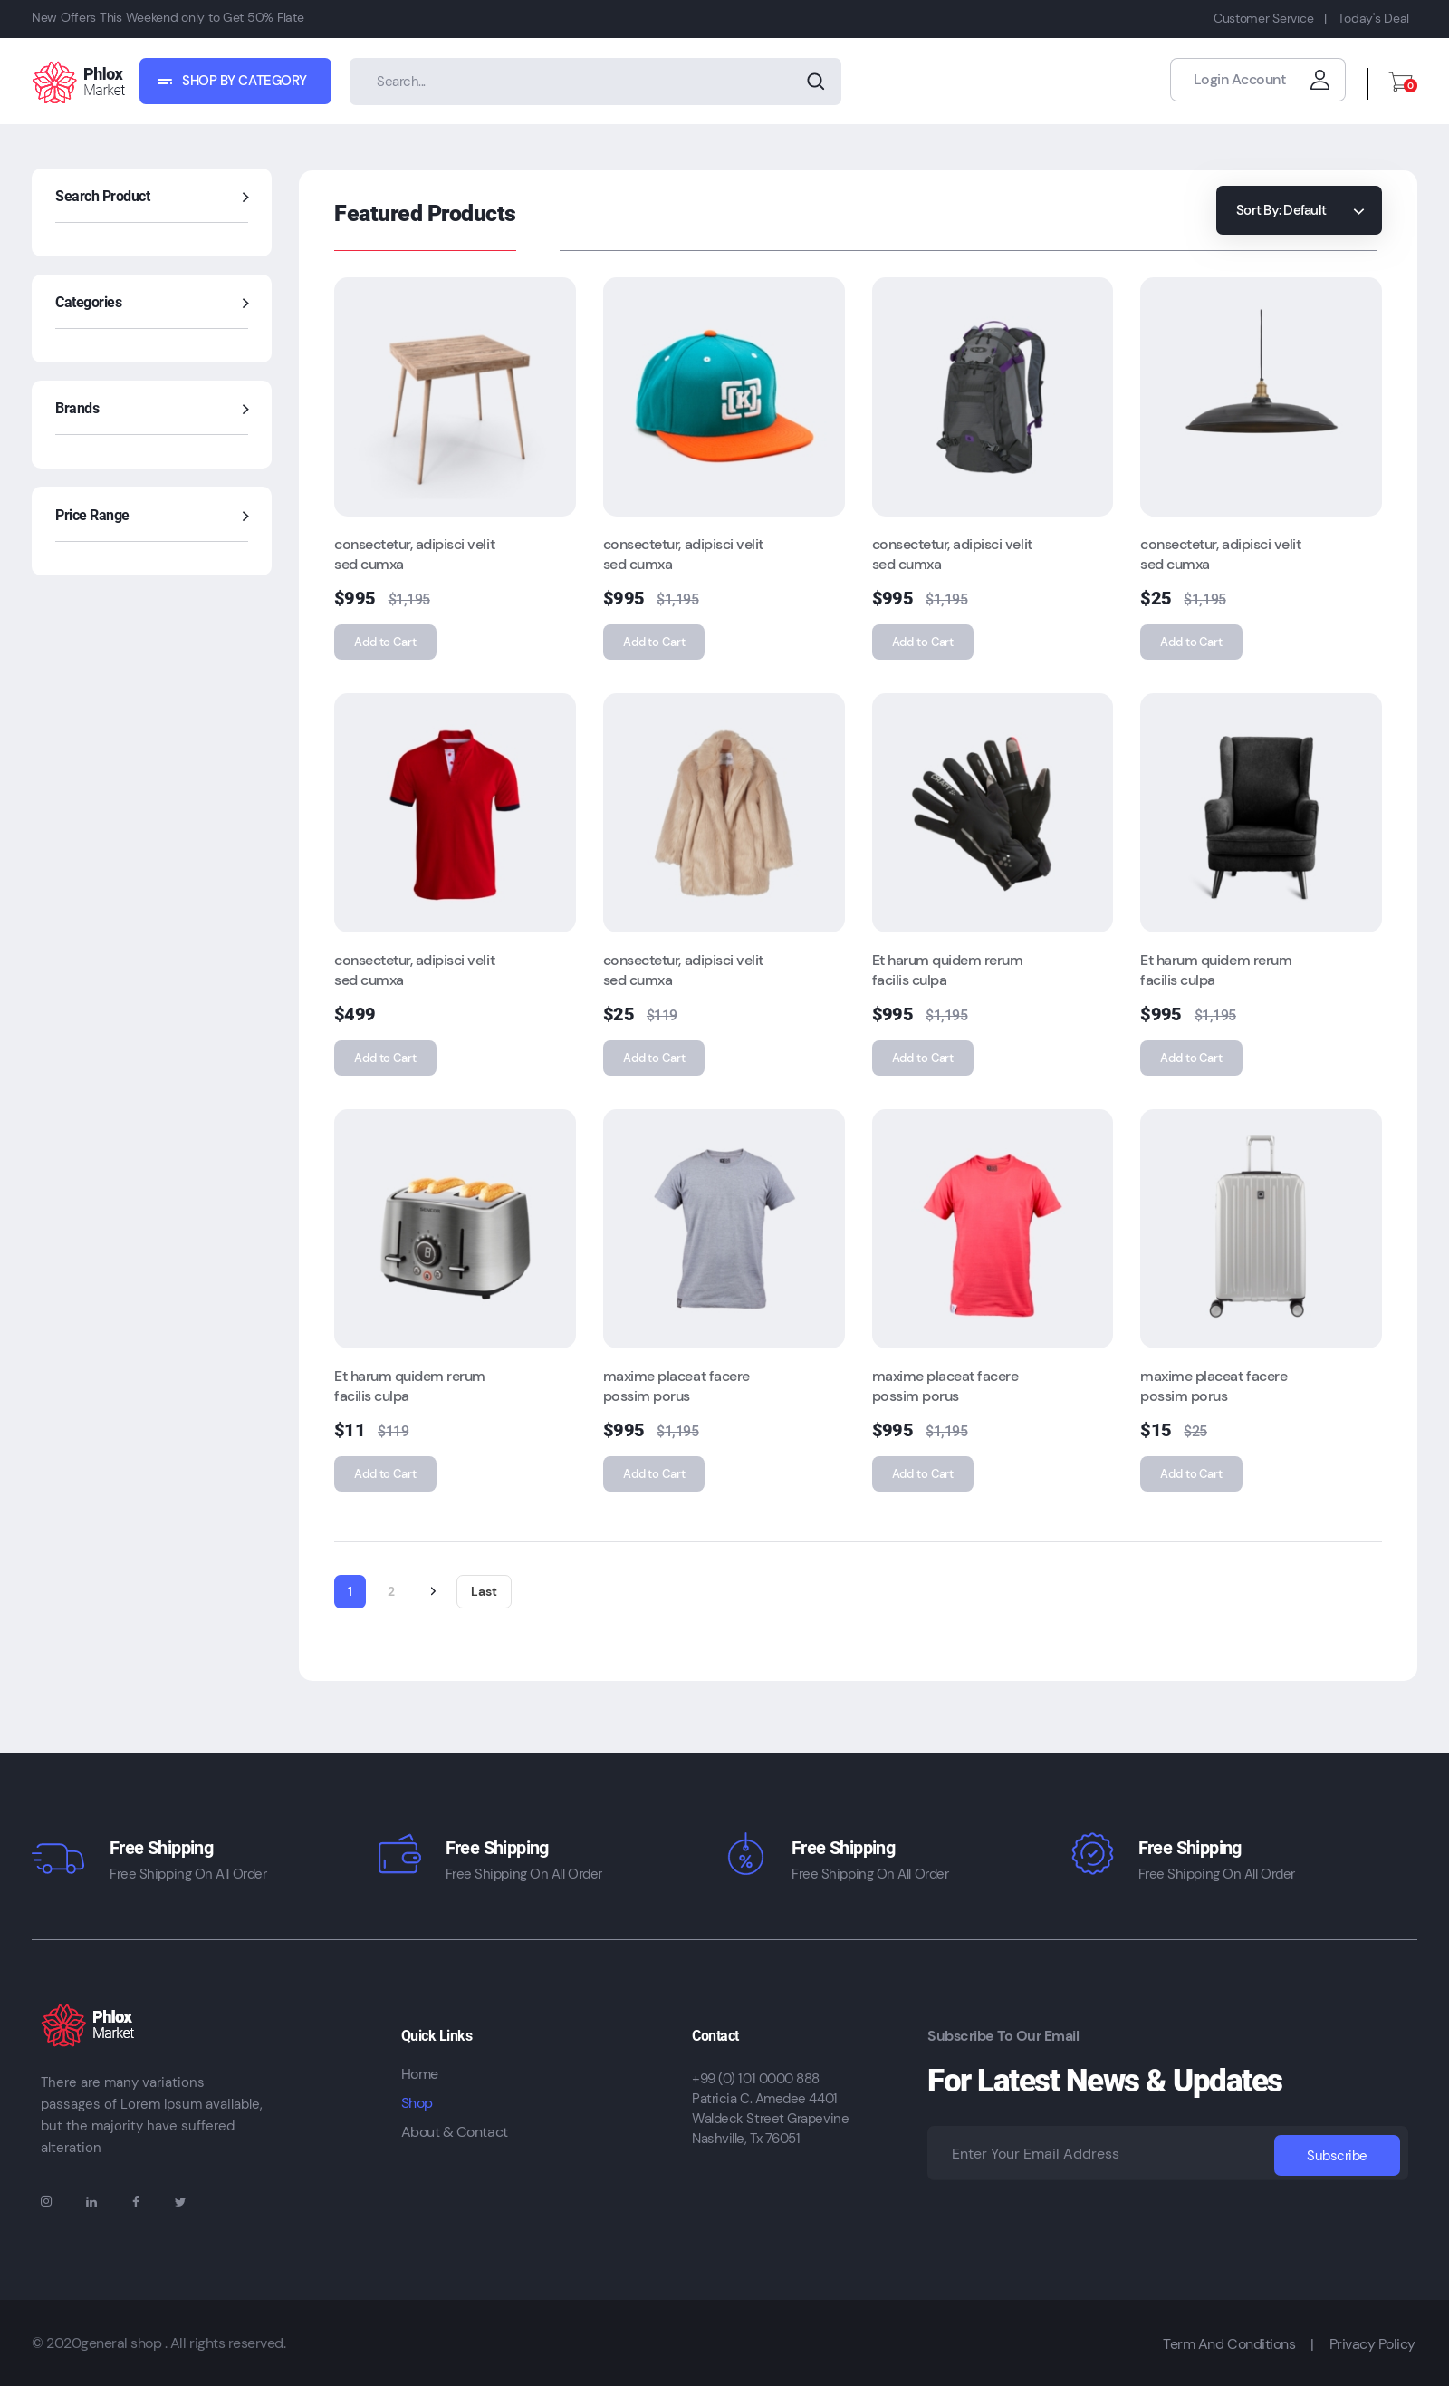Screen dimensions: 1449x2386
Task: Expand the Search Product filter panel
Action: click(x=245, y=198)
